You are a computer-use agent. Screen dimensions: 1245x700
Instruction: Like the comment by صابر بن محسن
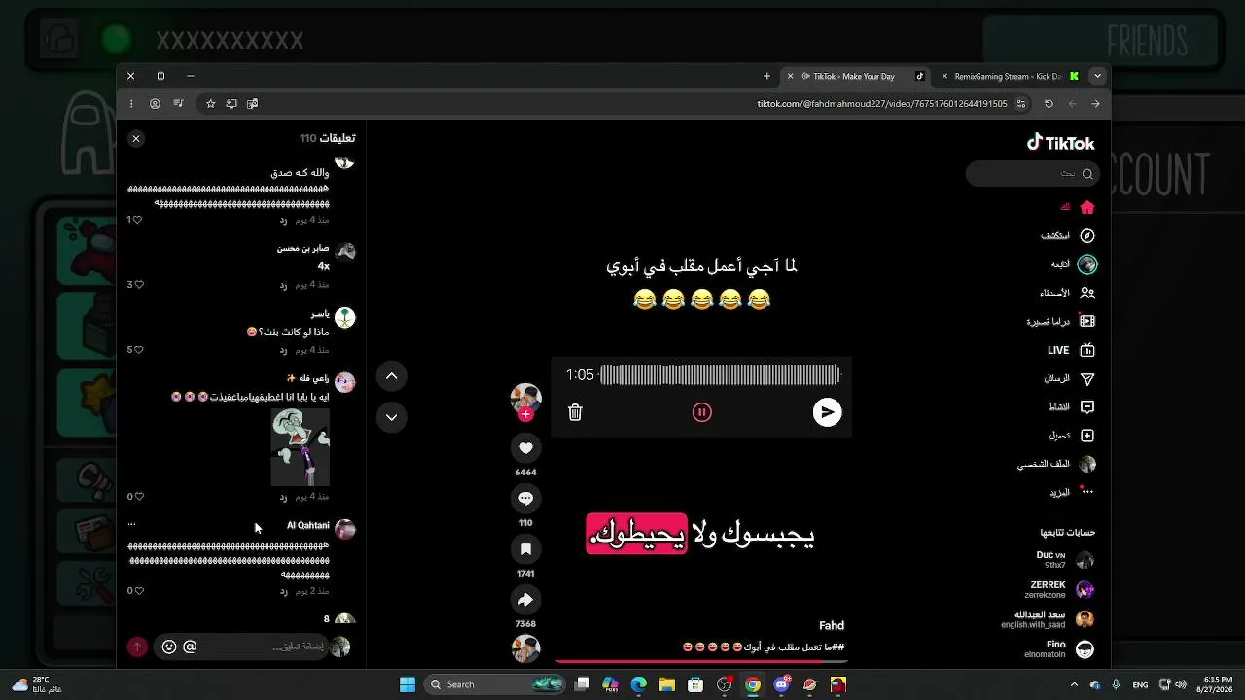138,285
